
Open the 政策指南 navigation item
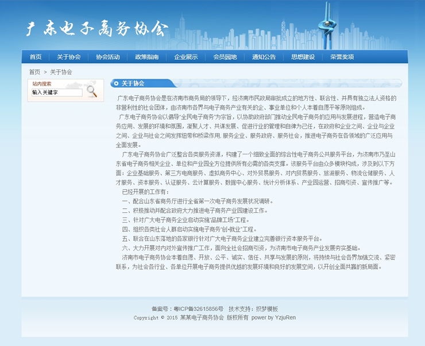pyautogui.click(x=146, y=57)
